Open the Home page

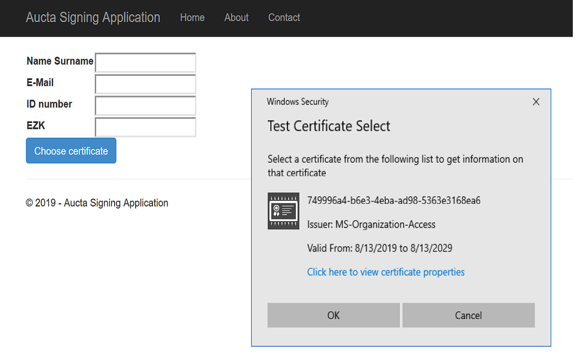click(192, 18)
